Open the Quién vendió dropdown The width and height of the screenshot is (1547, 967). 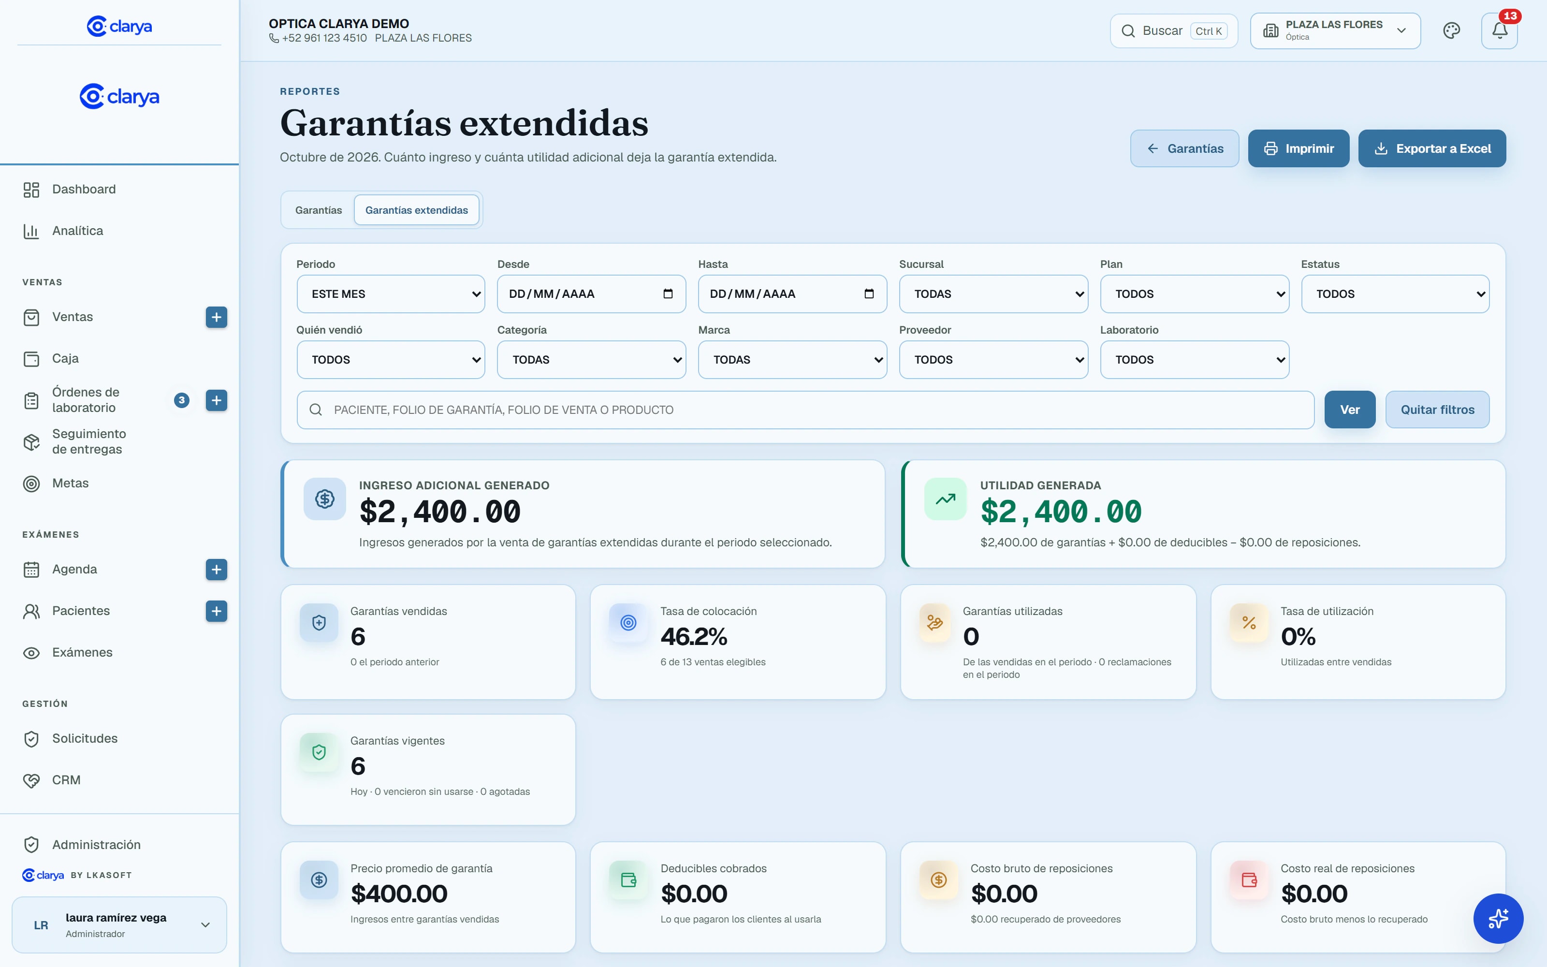(x=391, y=360)
